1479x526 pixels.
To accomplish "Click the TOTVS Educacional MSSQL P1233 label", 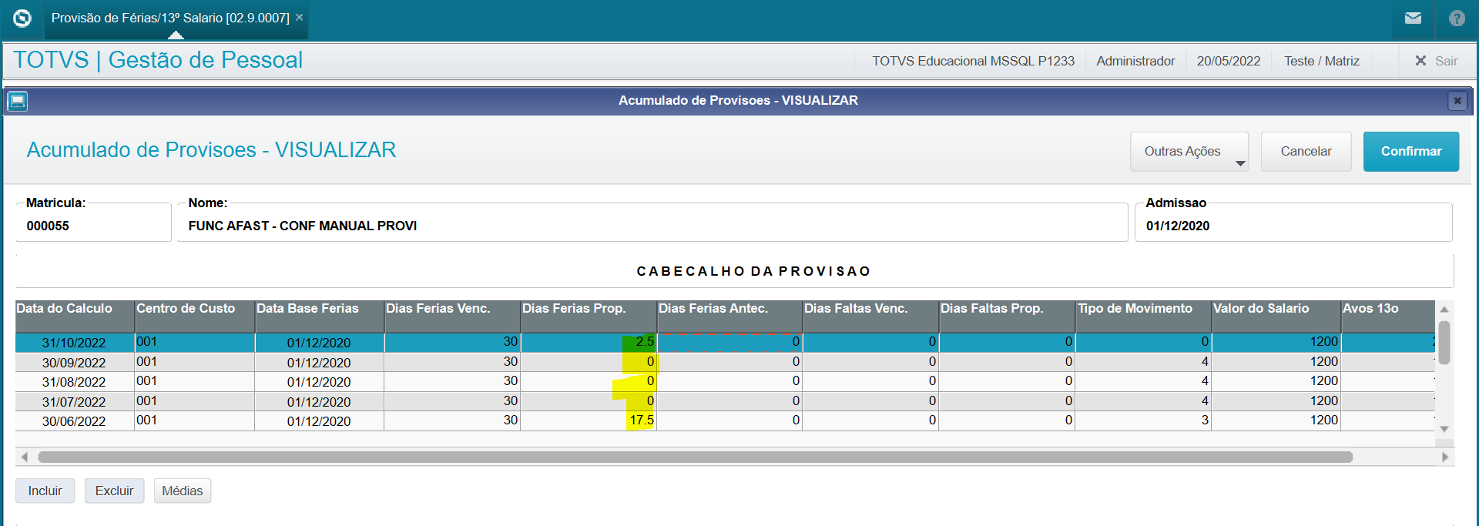I will tap(973, 61).
